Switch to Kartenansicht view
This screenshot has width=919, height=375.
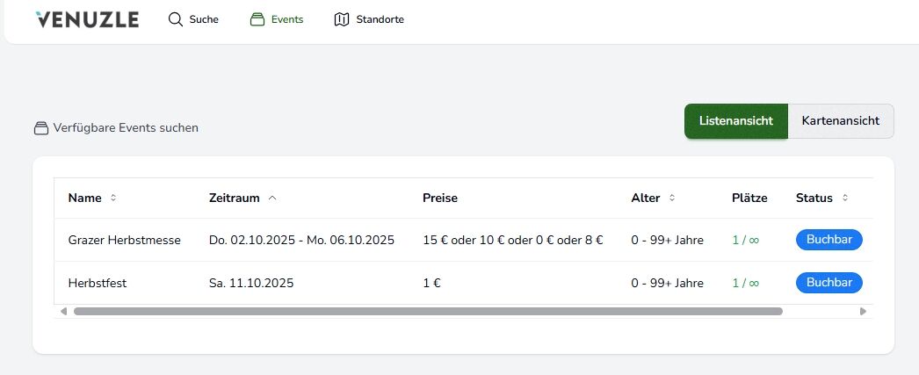coord(841,121)
